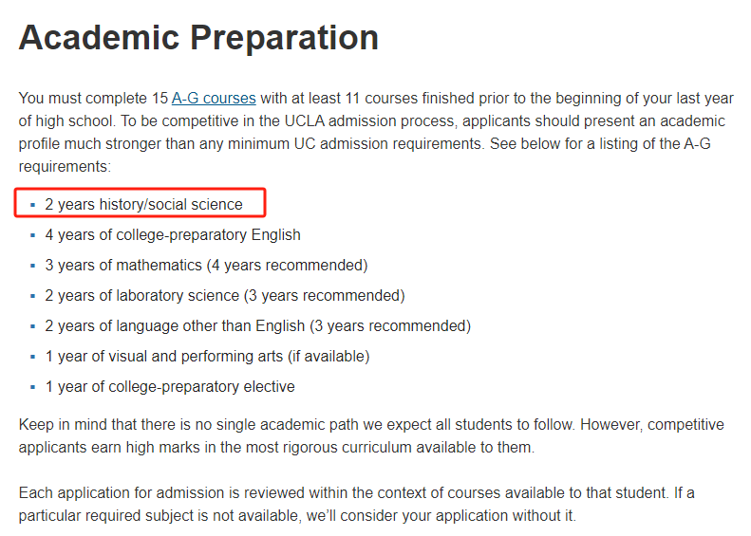Click the 'You must complete 15' paragraph
The image size is (751, 536).
click(376, 132)
